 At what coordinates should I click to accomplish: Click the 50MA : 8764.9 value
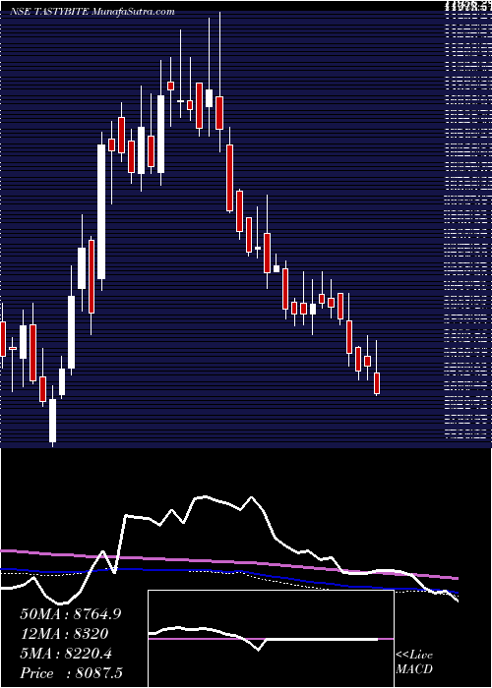(70, 614)
